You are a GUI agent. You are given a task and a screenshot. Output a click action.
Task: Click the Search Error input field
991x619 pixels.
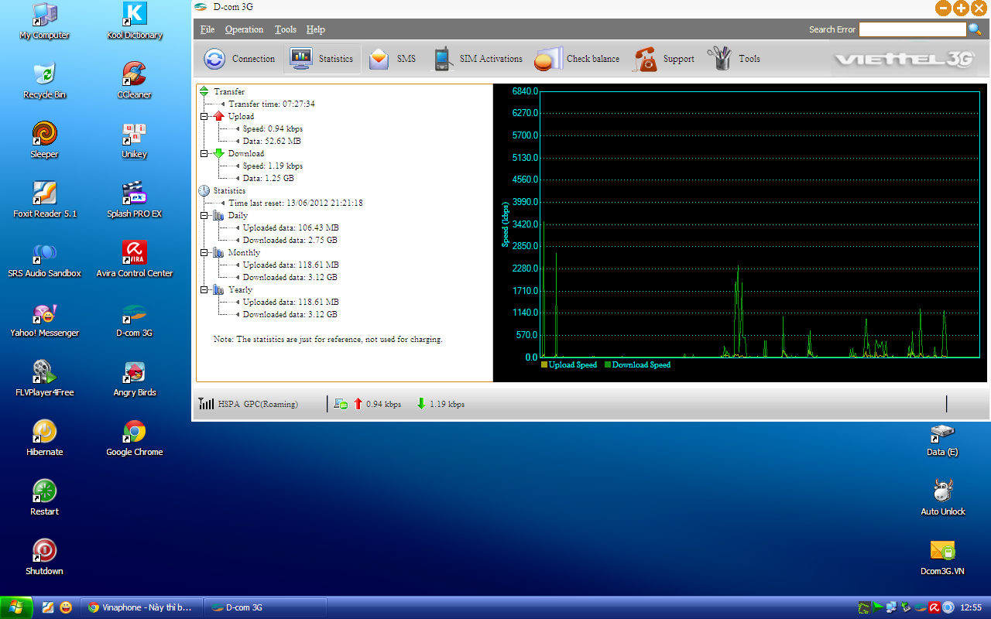[x=913, y=29]
